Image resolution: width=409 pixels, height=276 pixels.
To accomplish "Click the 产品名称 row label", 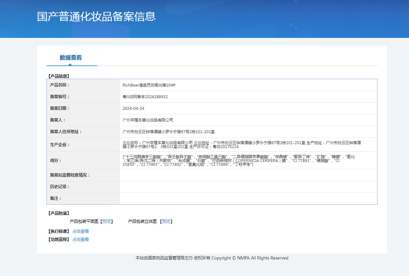I will (60, 85).
